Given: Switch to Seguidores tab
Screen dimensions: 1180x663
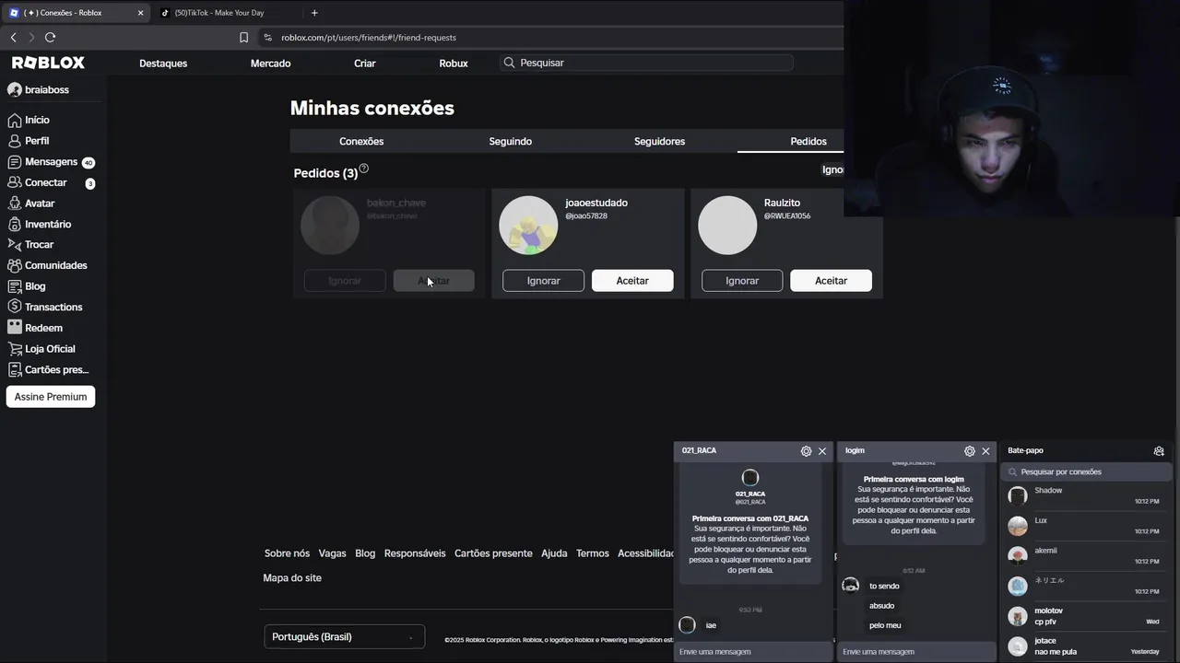Looking at the screenshot, I should pos(659,141).
